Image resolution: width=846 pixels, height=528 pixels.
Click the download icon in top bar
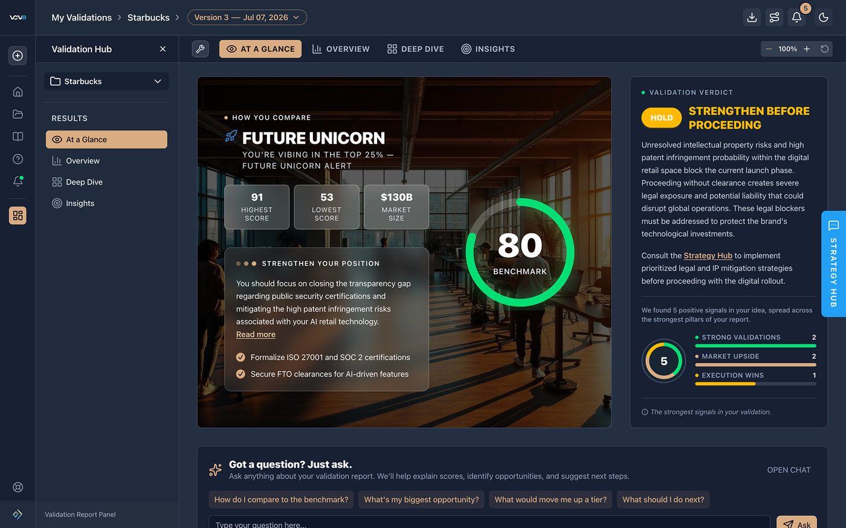pyautogui.click(x=752, y=18)
